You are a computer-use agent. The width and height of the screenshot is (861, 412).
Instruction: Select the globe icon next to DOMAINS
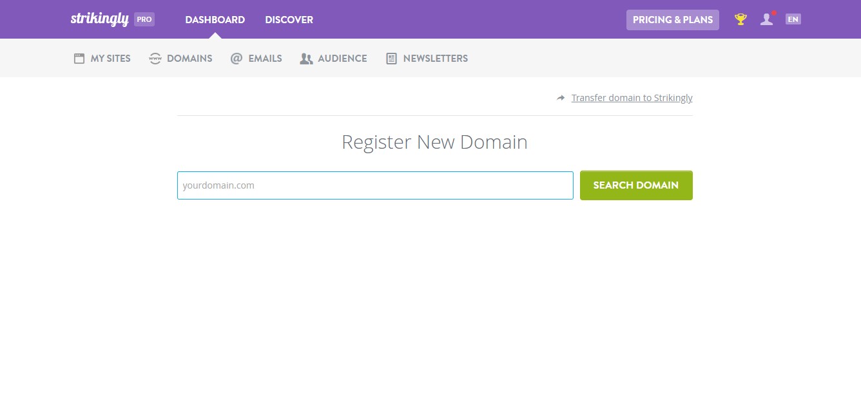click(x=155, y=58)
